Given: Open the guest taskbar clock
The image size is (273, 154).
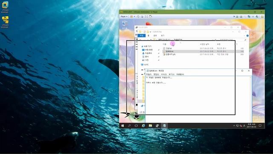Looking at the screenshot, I should (251, 125).
